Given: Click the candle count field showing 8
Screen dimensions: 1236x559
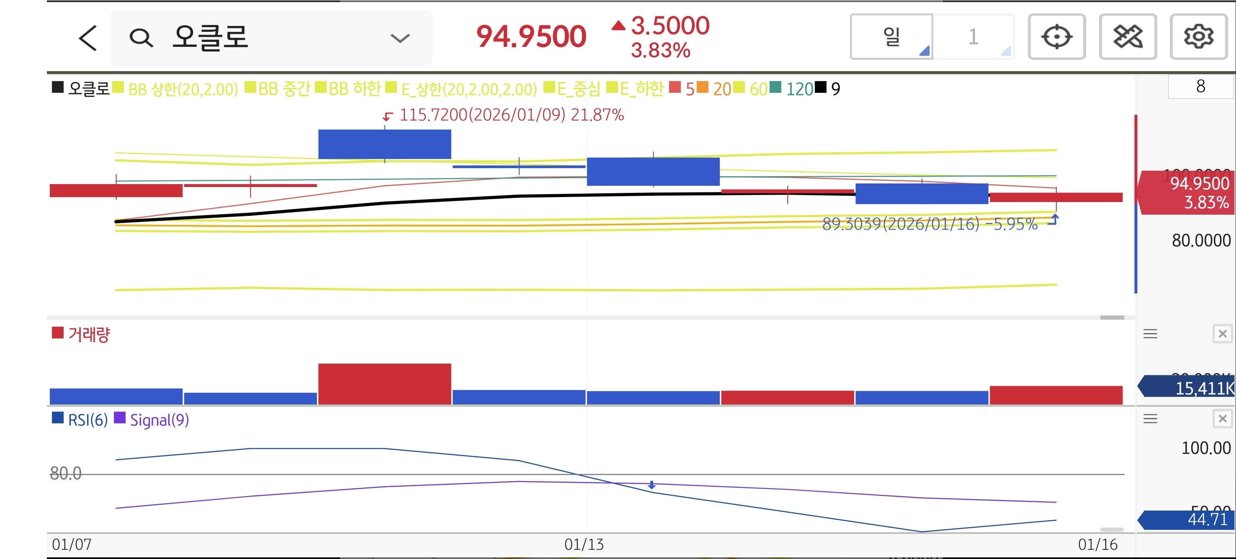Looking at the screenshot, I should point(1200,87).
